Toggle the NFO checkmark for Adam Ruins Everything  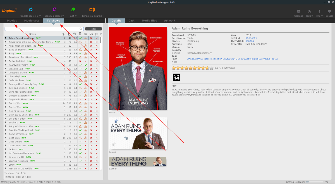pyautogui.click(x=81, y=38)
